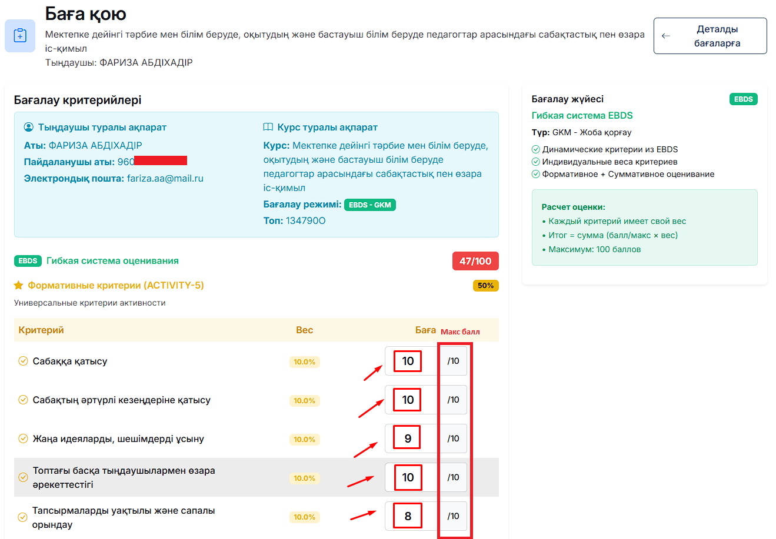The image size is (776, 539).
Task: Open the Деталды бағаларға button
Action: [x=710, y=36]
